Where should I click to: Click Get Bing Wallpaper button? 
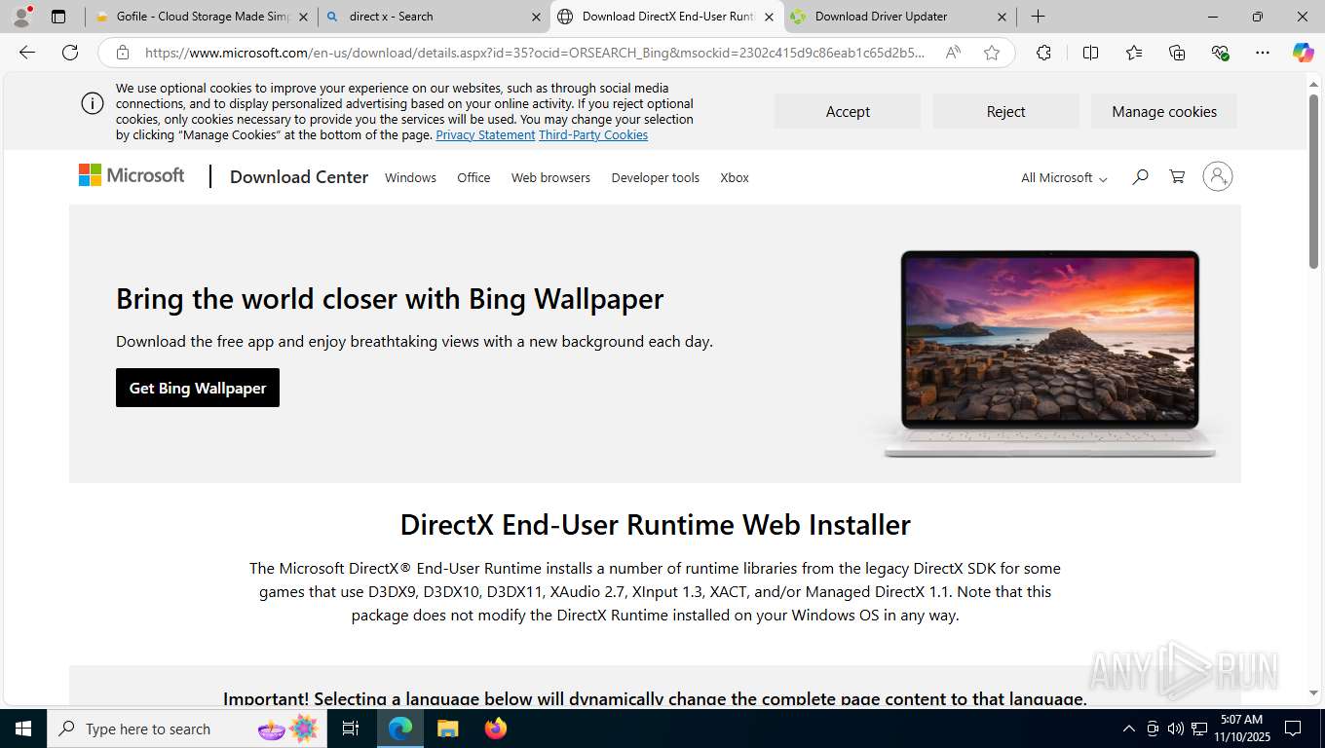pos(198,388)
